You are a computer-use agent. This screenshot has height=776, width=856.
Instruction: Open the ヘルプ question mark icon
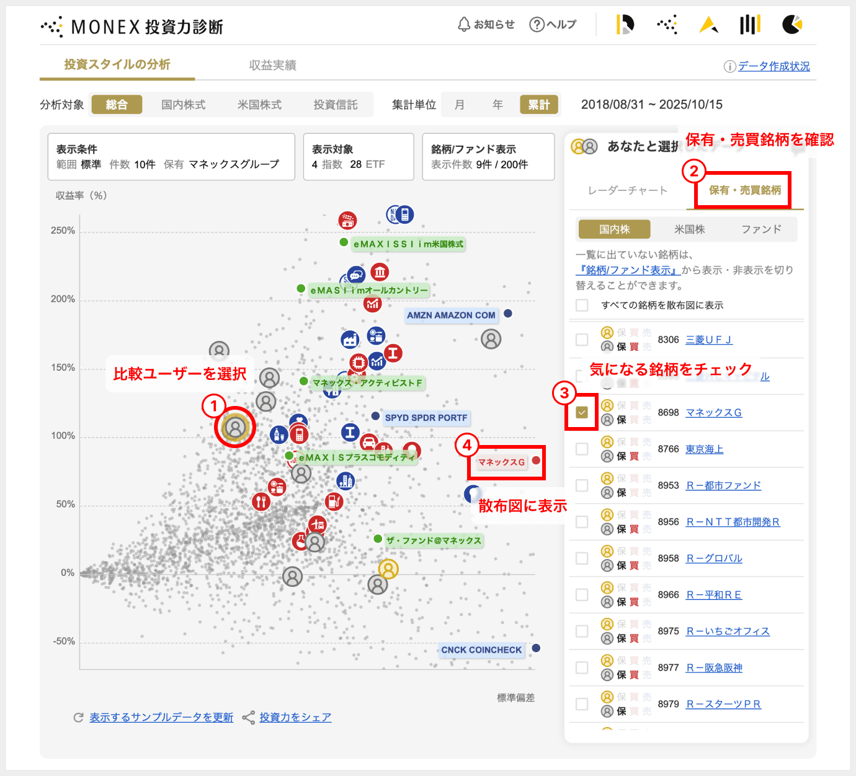click(x=537, y=24)
